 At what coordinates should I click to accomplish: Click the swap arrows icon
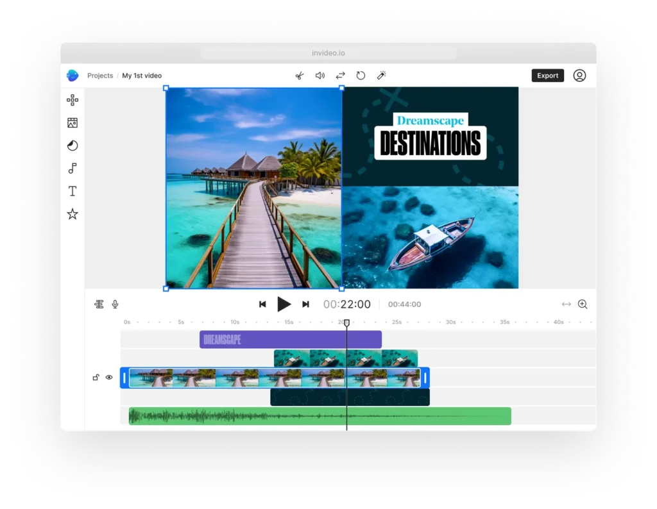click(340, 76)
